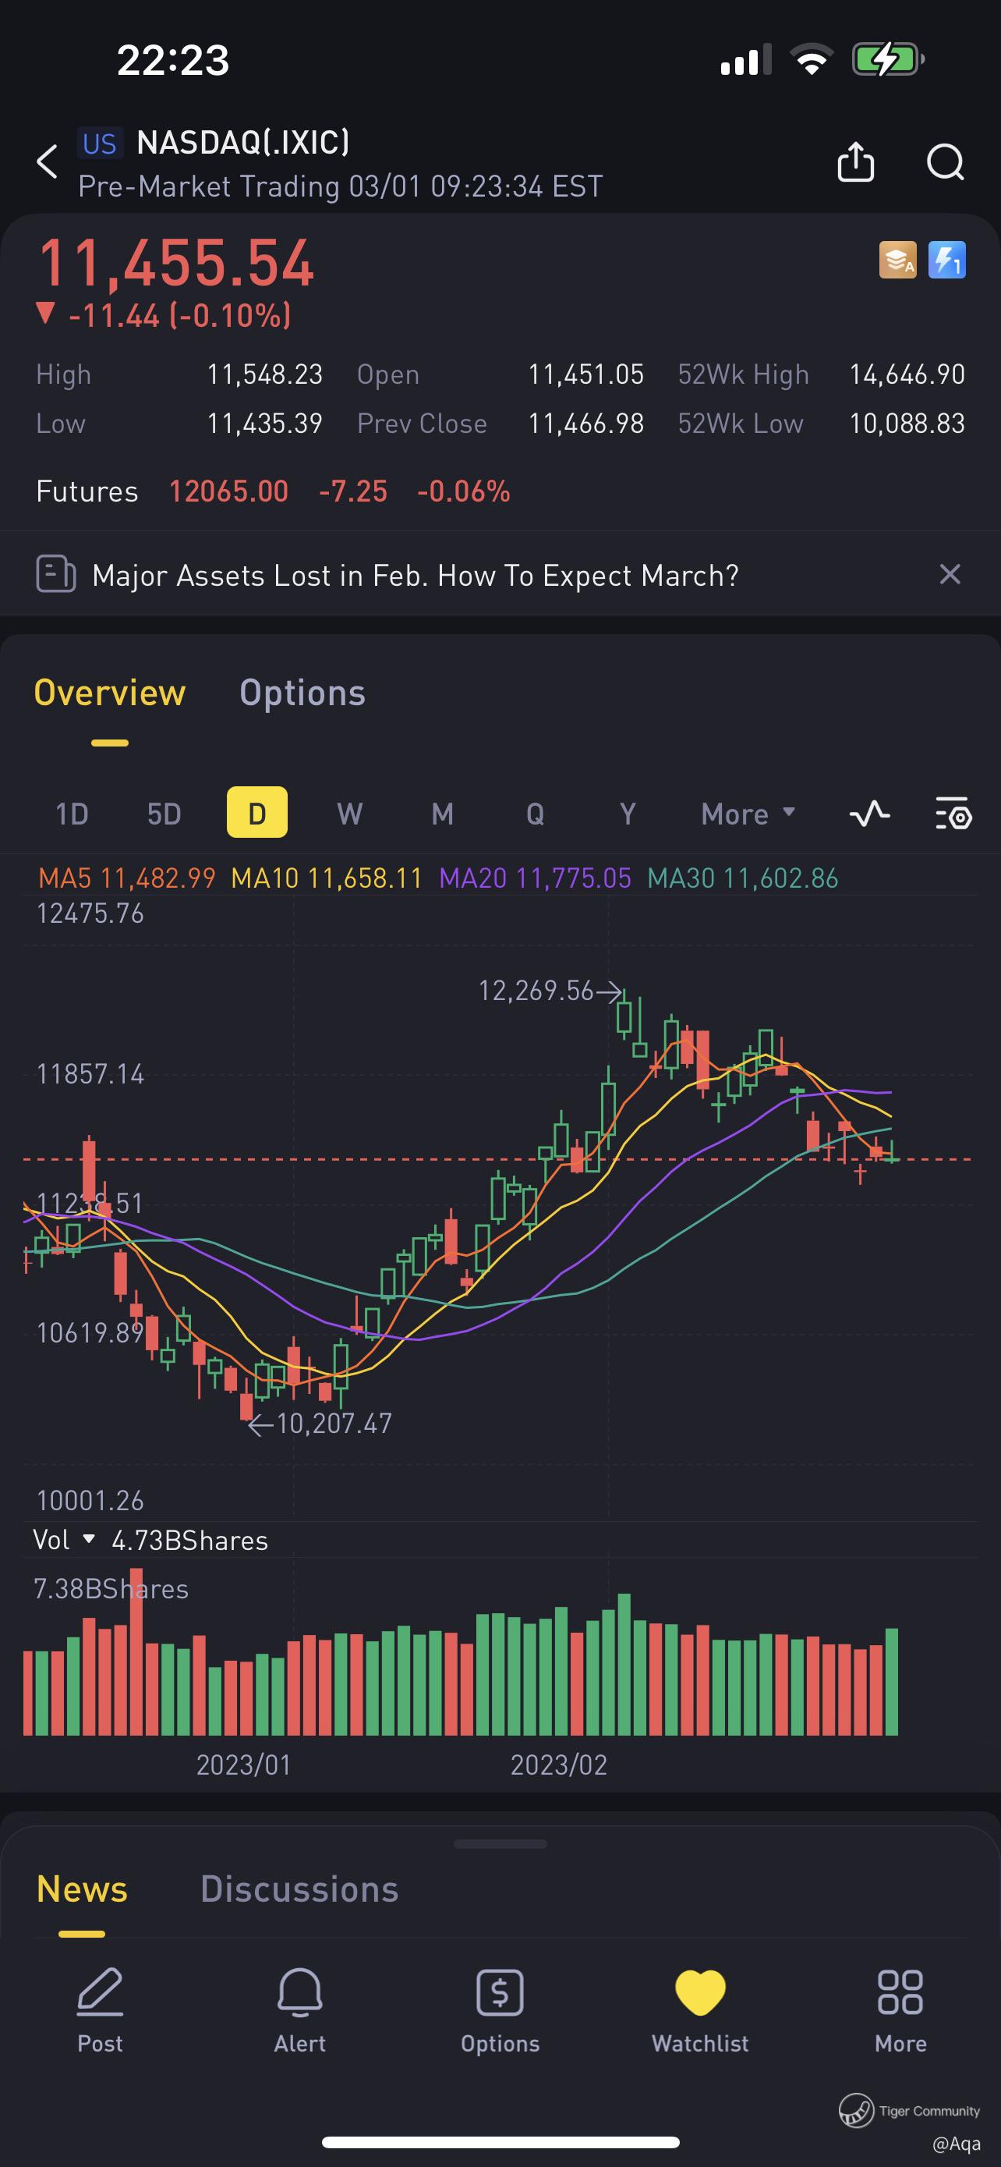Tap the current price 11,455.54
Image resolution: width=1001 pixels, height=2167 pixels.
click(176, 264)
